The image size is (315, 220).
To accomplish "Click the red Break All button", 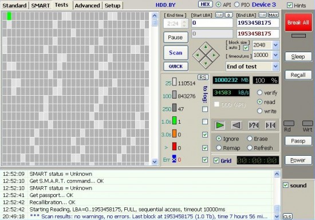I will pos(298,22).
